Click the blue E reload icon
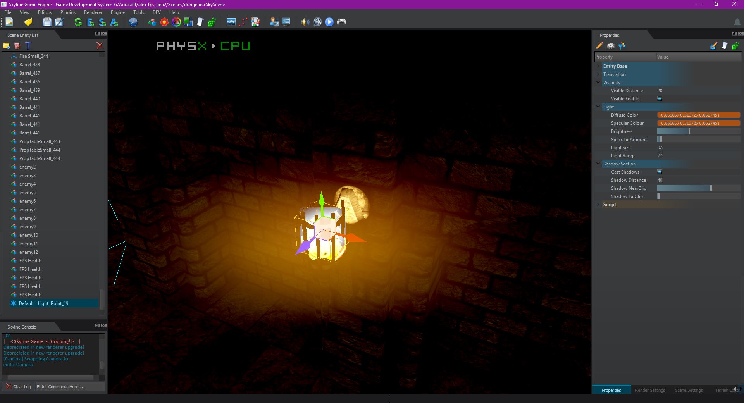 (x=90, y=22)
